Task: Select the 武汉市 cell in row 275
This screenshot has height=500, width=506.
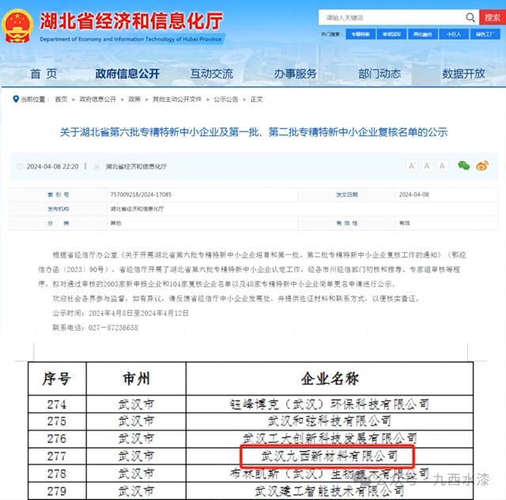Action: click(136, 421)
